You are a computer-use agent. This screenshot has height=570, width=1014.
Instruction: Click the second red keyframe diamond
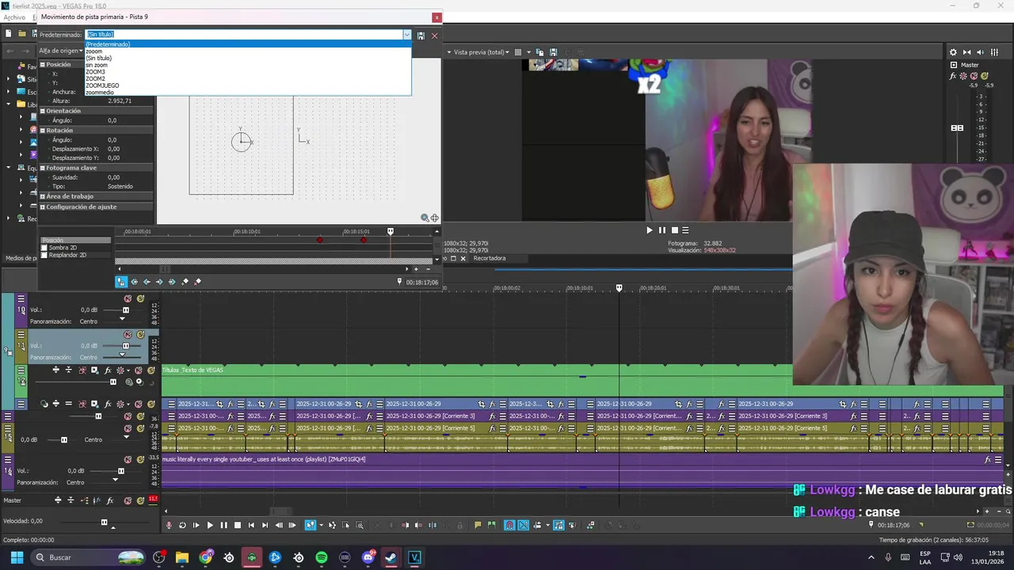coord(364,240)
